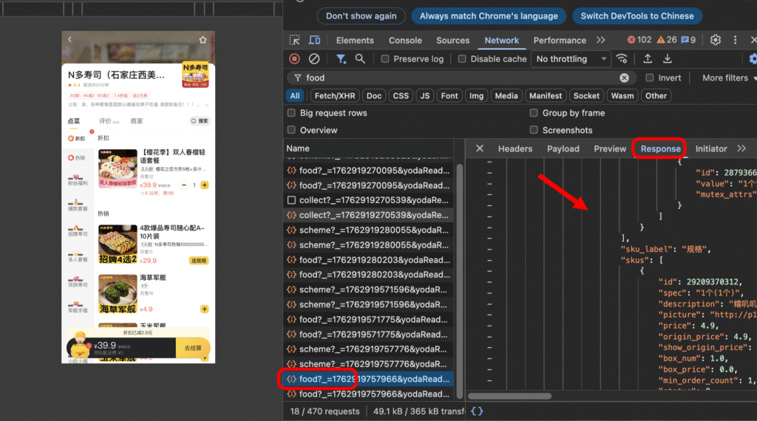Check the Disable cache option
This screenshot has height=421, width=757.
[462, 59]
